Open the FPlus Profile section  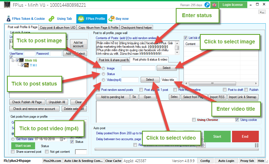pyautogui.click(x=92, y=19)
